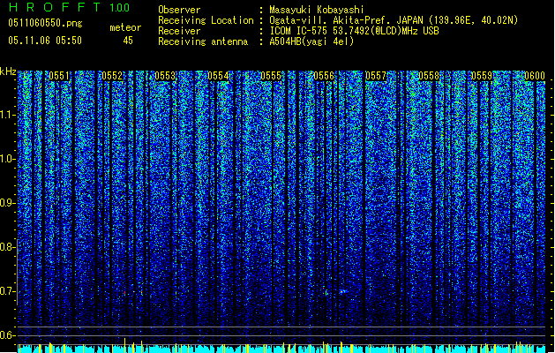The height and width of the screenshot is (353, 555).
Task: Click the Observer field label
Action: [179, 10]
